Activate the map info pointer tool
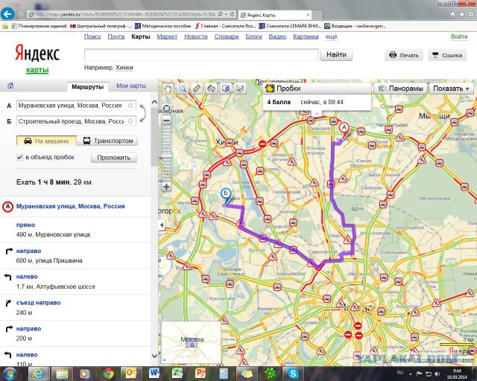477x381 pixels. [240, 89]
